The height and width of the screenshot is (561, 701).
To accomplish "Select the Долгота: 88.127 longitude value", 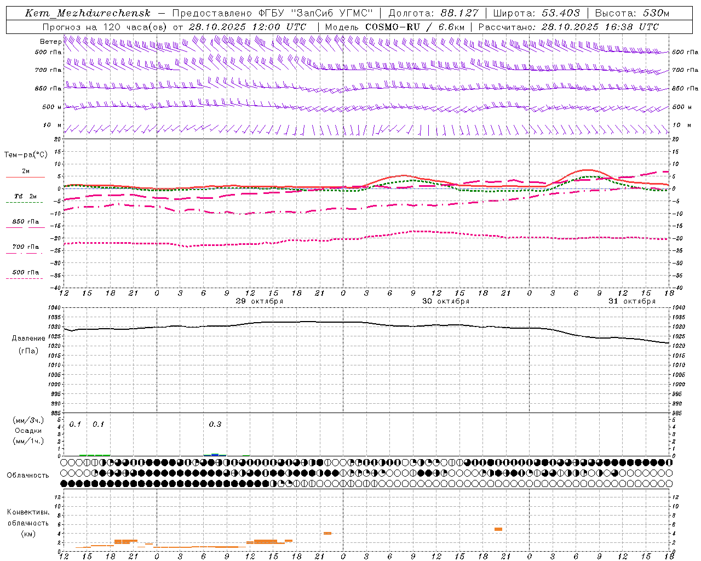I will (433, 13).
